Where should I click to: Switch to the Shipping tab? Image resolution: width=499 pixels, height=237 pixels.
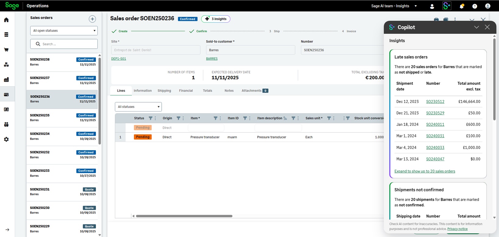164,90
